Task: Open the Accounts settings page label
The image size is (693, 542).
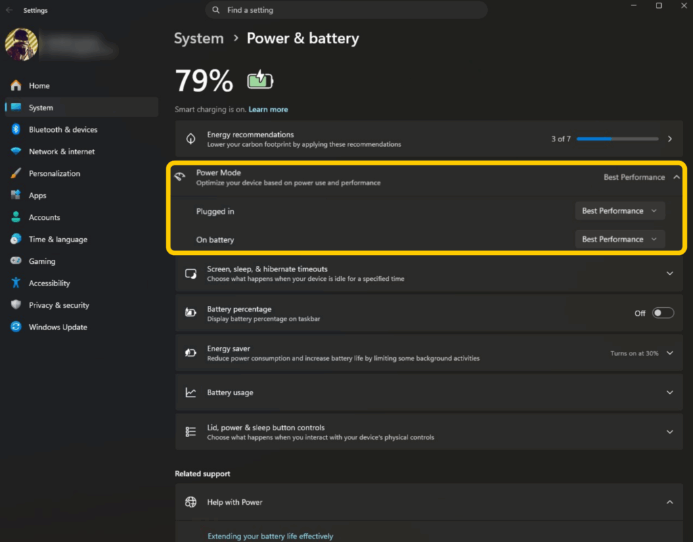Action: (x=44, y=217)
